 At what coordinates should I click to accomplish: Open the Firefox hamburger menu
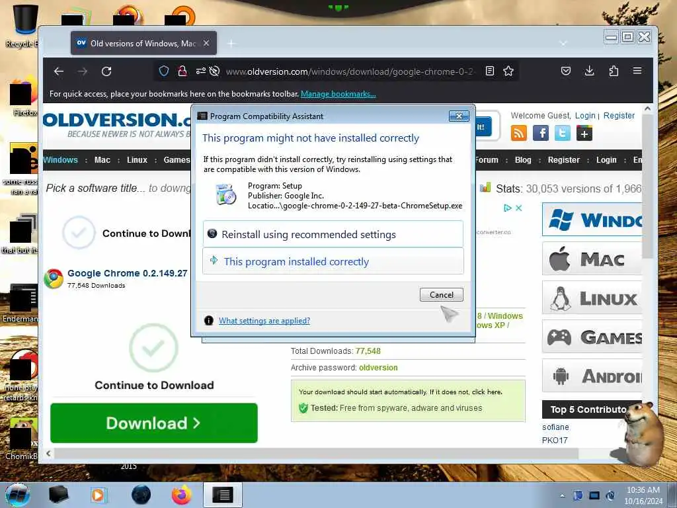coord(637,71)
